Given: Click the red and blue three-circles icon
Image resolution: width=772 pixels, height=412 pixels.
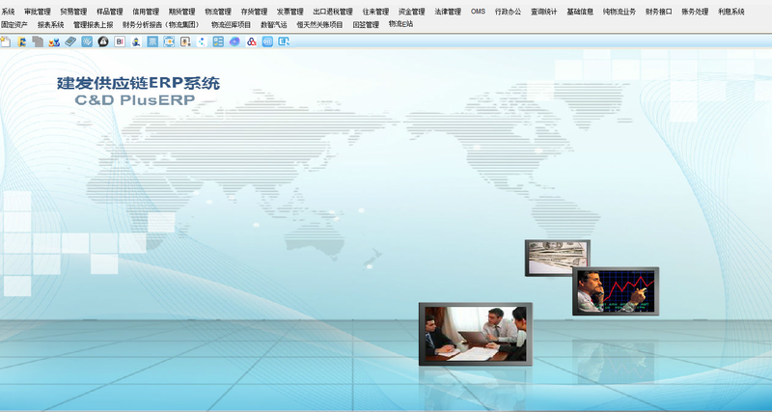Looking at the screenshot, I should coord(251,41).
